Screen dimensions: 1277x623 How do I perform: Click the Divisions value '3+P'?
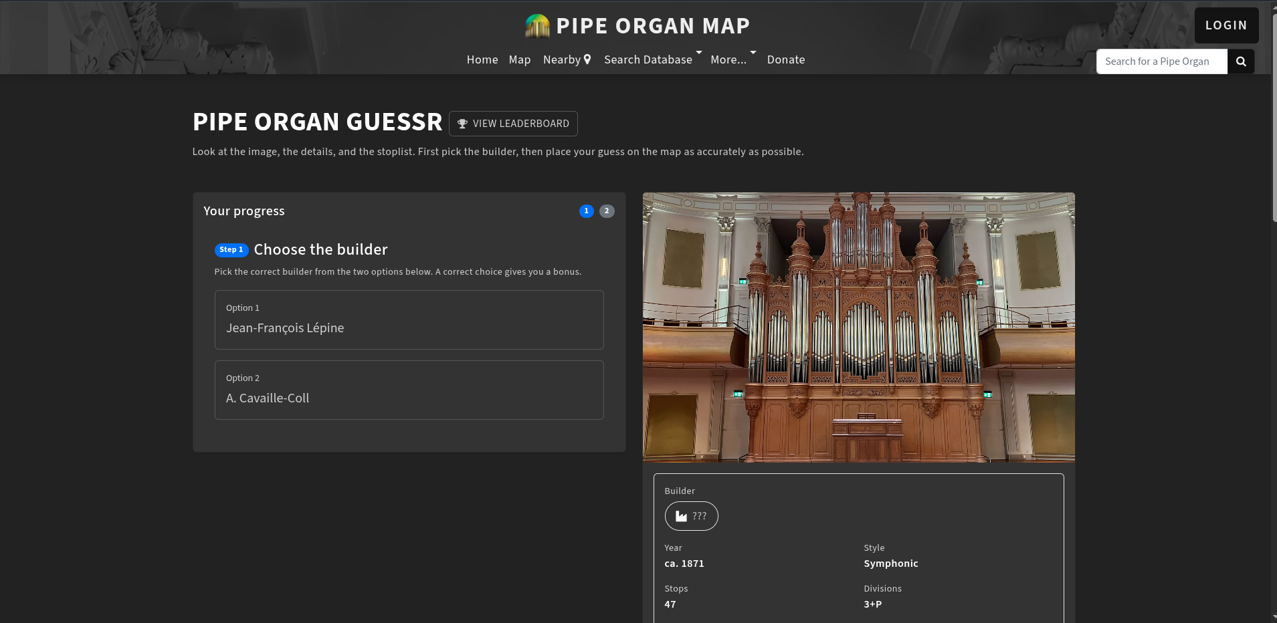pos(872,604)
